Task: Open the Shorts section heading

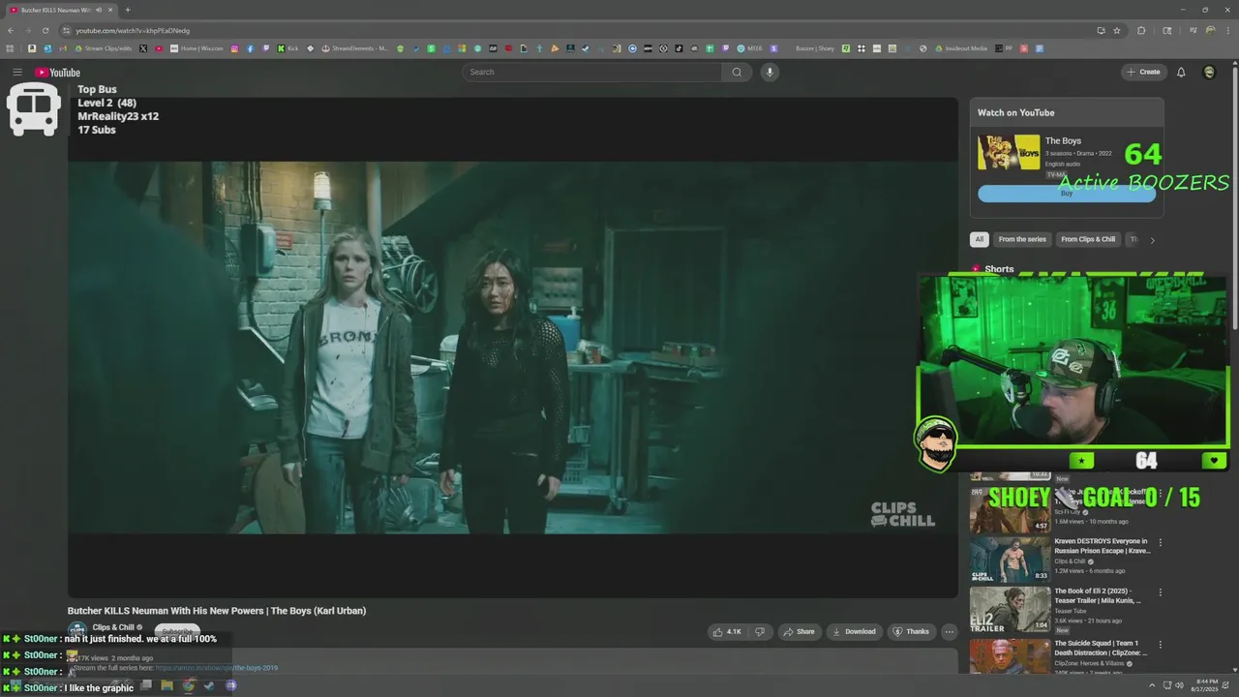Action: tap(999, 269)
